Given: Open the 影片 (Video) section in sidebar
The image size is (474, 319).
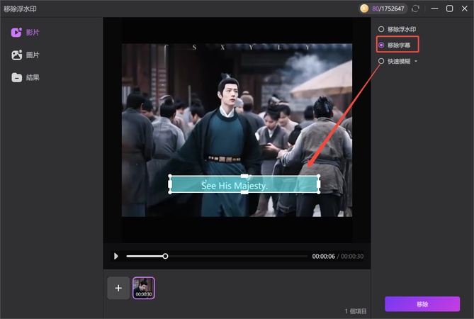Looking at the screenshot, I should pyautogui.click(x=26, y=33).
